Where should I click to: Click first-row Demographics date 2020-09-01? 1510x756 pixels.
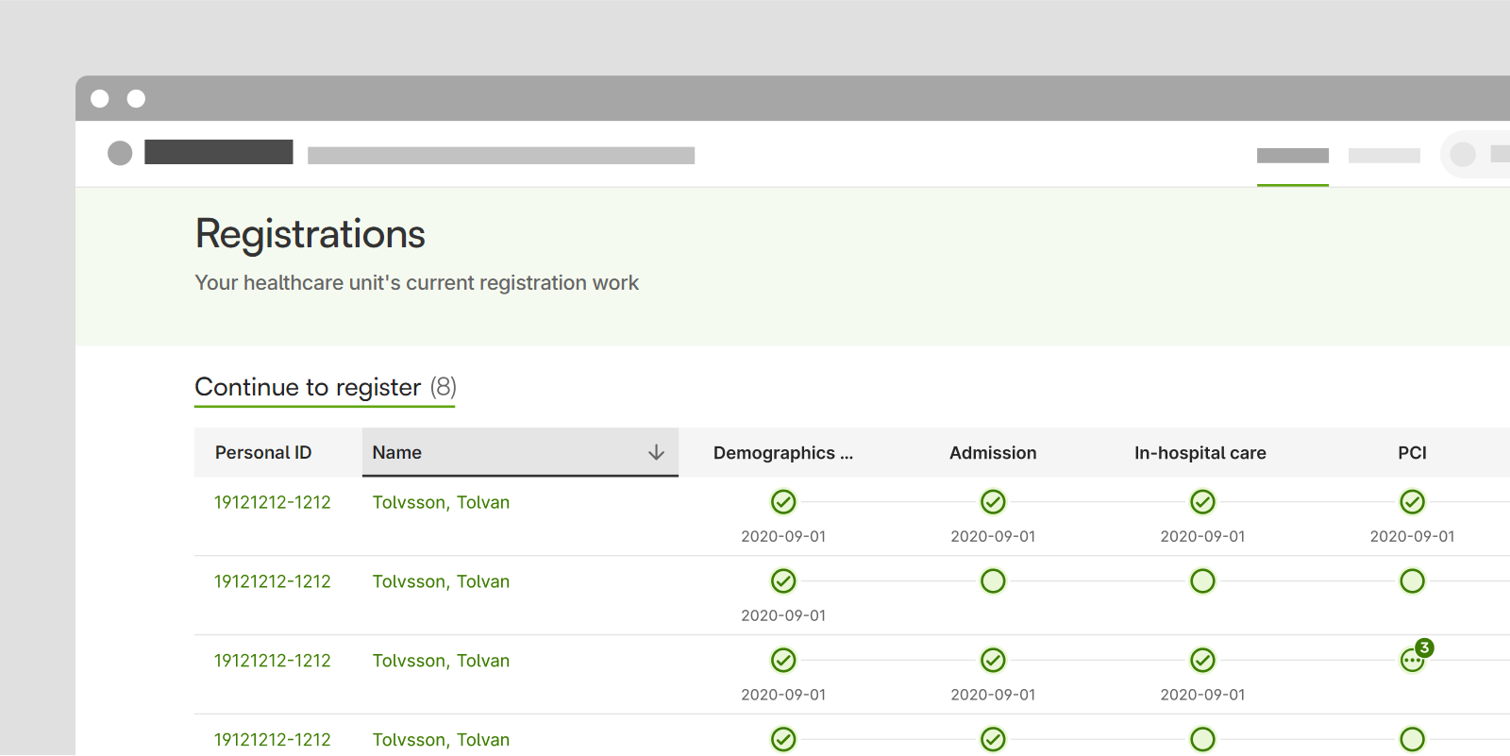pyautogui.click(x=783, y=536)
